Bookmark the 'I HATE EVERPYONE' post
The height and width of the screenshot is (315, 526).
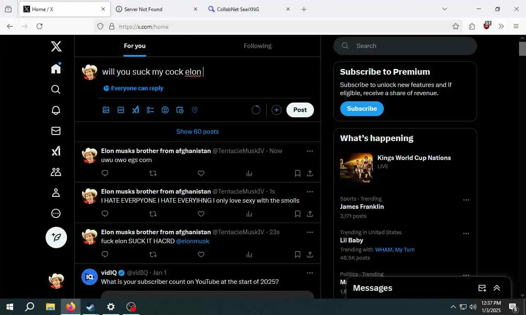pyautogui.click(x=298, y=214)
